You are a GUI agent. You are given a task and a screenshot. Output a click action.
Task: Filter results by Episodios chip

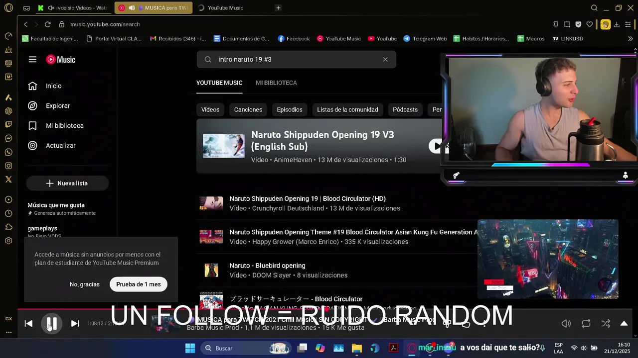290,110
